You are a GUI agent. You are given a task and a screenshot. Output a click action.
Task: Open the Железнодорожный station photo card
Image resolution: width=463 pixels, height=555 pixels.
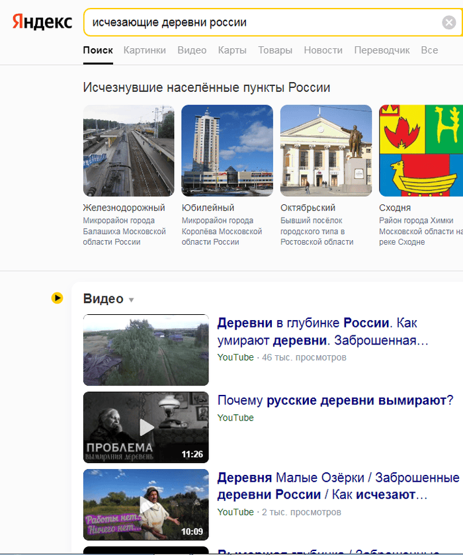coord(129,150)
